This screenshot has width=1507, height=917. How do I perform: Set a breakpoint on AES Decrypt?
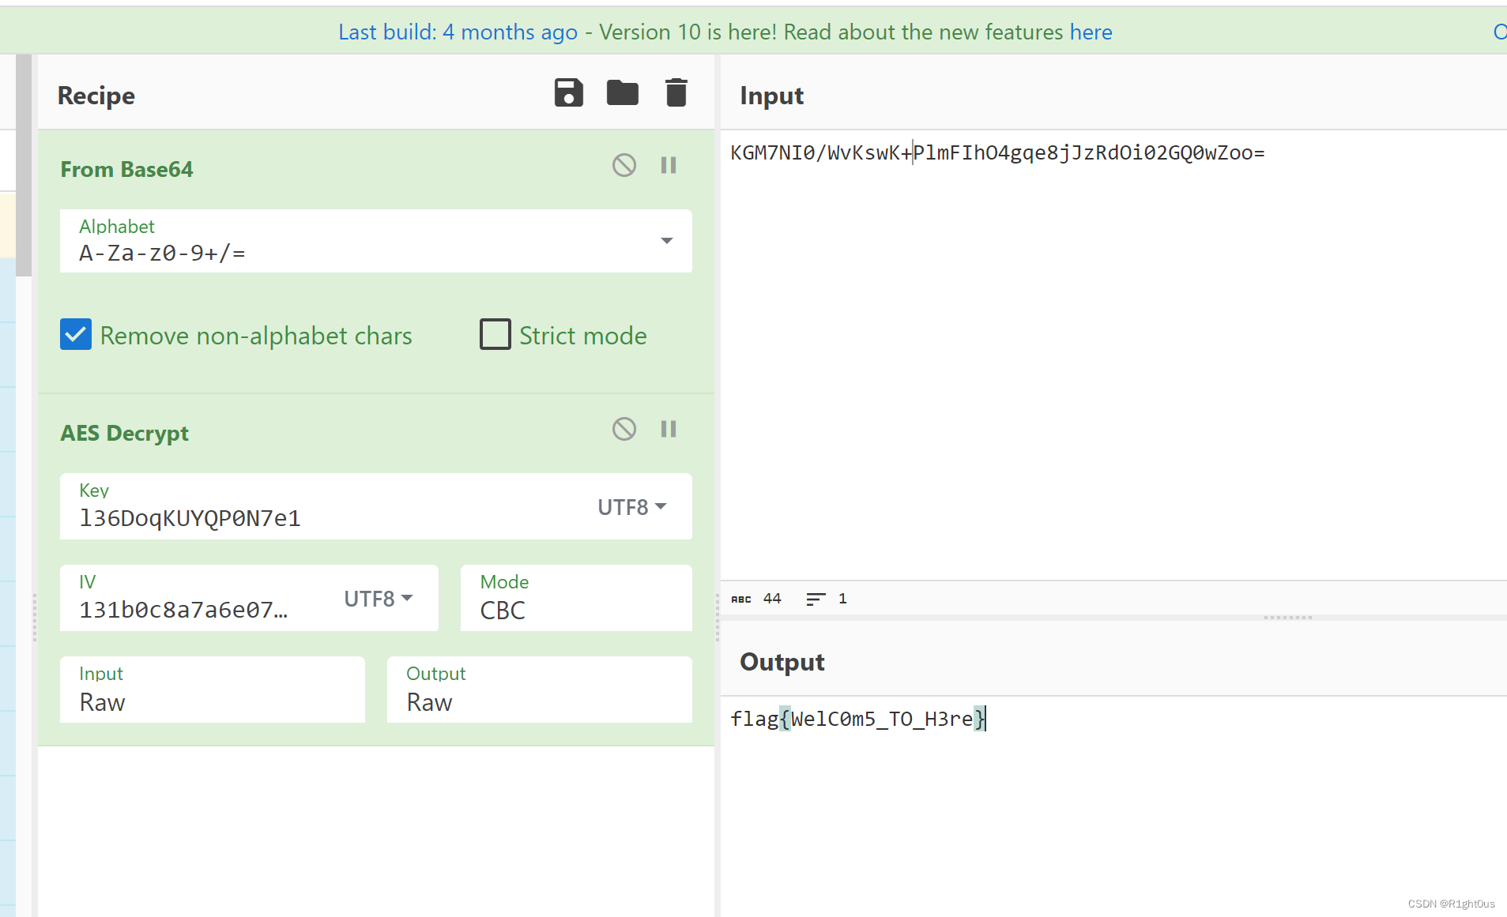tap(669, 429)
